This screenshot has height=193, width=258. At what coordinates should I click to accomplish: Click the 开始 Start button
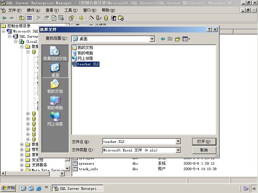[x=8, y=188]
